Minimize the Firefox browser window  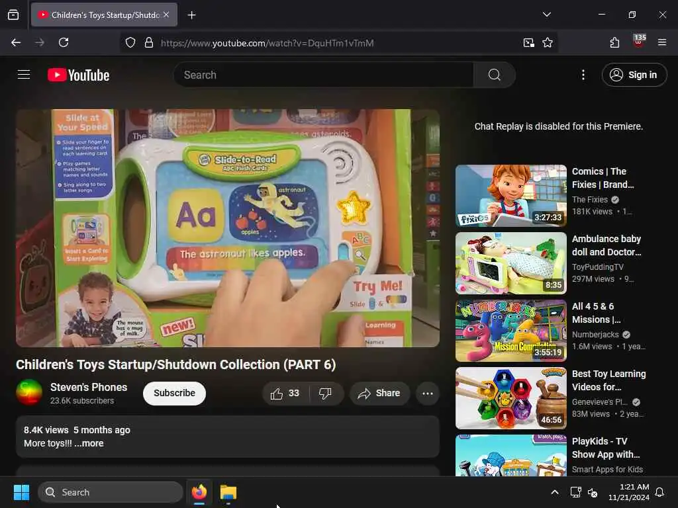tap(601, 15)
